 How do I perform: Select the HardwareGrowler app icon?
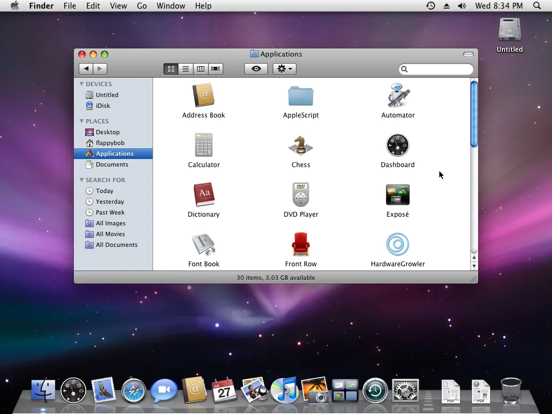397,244
